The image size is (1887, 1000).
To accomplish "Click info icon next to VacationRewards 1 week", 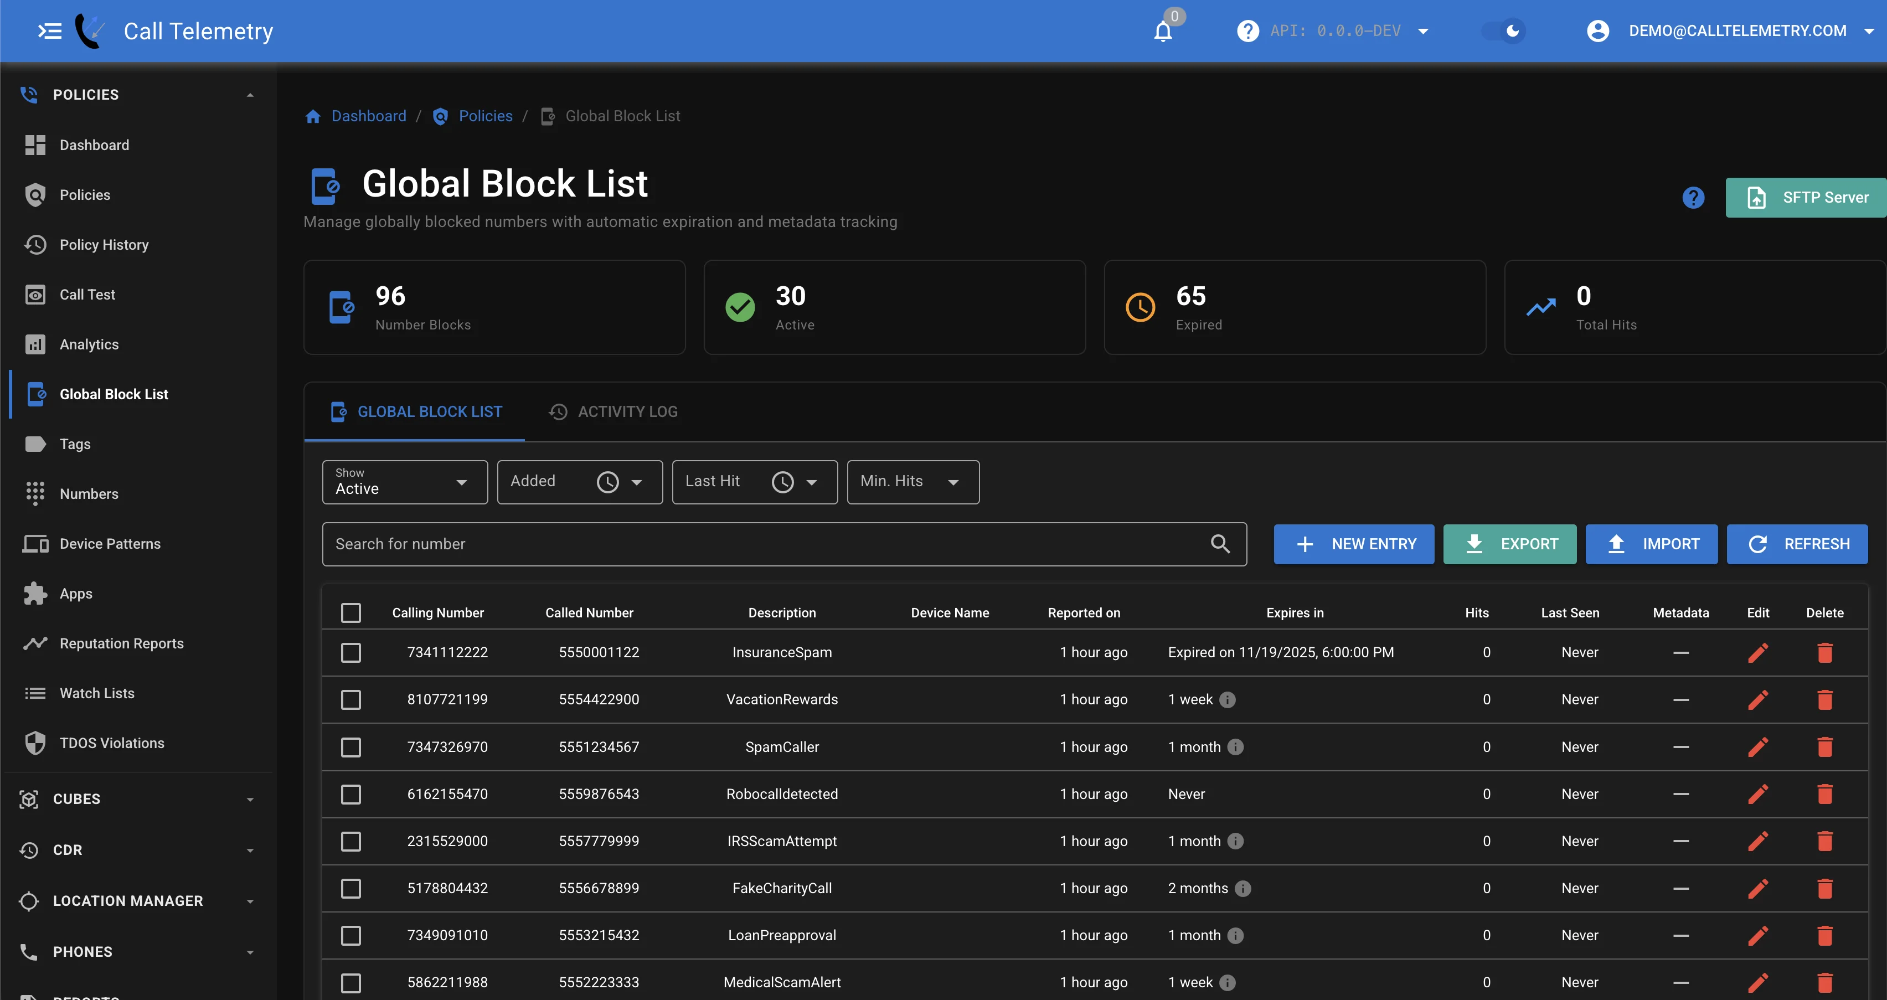I will 1227,700.
